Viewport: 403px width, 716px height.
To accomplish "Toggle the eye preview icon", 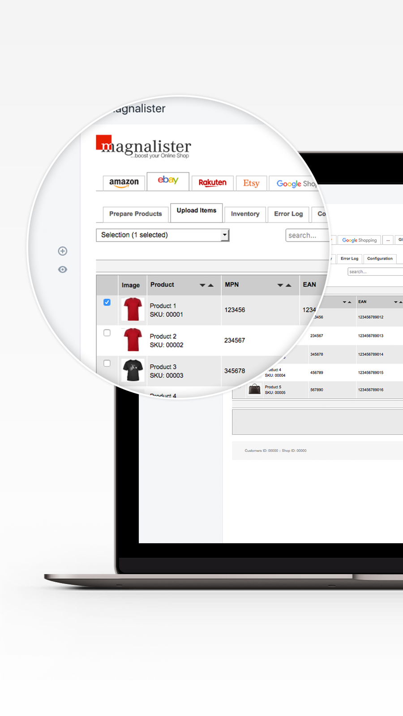I will 63,269.
